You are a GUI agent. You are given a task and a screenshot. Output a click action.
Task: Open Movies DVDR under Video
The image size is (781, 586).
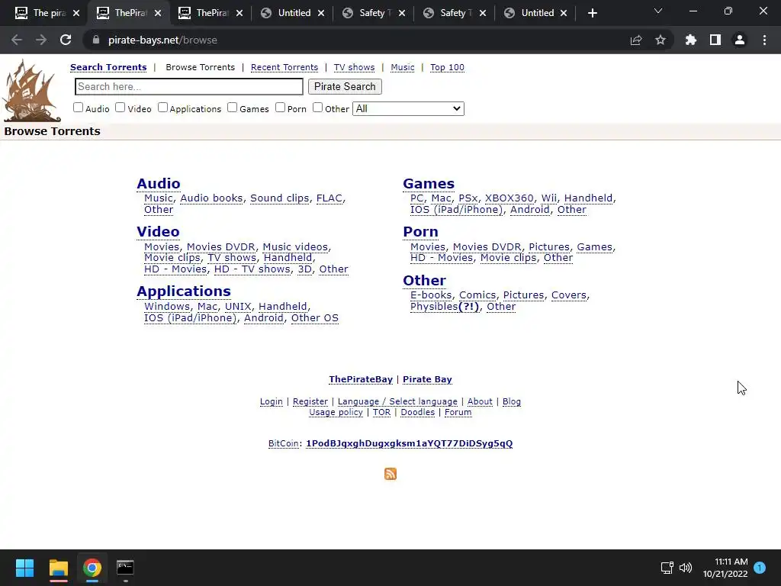coord(220,246)
